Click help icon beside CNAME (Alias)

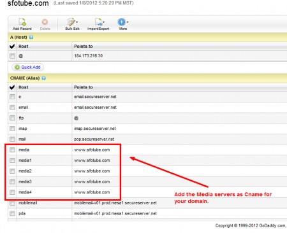click(x=43, y=78)
